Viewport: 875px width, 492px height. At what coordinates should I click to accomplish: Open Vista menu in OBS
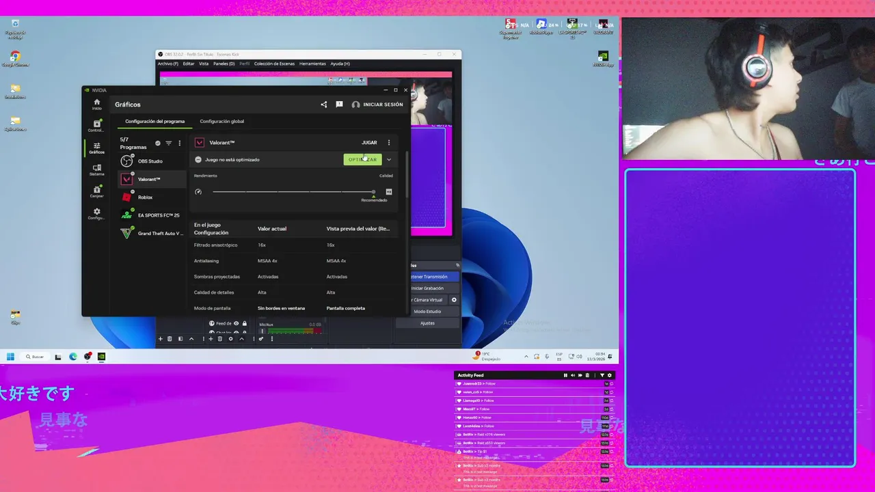point(204,64)
